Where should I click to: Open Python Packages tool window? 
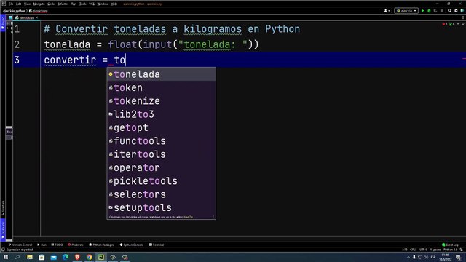tap(101, 245)
